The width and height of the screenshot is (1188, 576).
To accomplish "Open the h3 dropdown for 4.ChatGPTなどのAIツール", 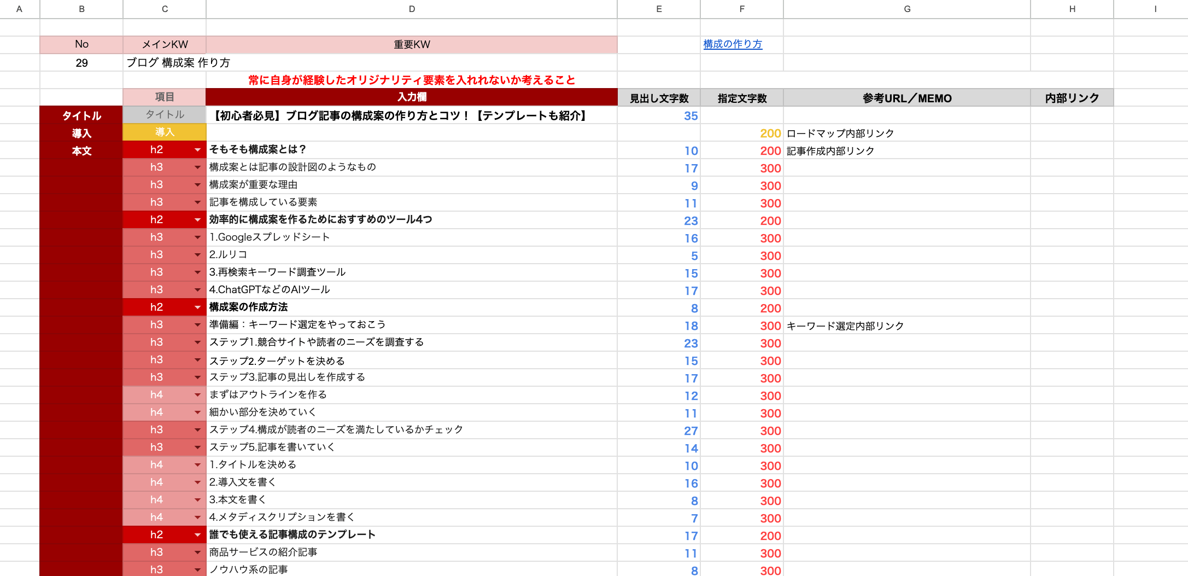I will coord(197,290).
